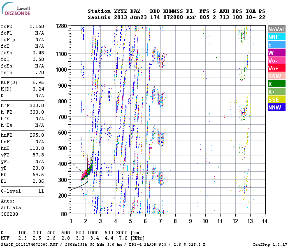
Task: Click the foF2 value 2.150
Action: (x=37, y=26)
